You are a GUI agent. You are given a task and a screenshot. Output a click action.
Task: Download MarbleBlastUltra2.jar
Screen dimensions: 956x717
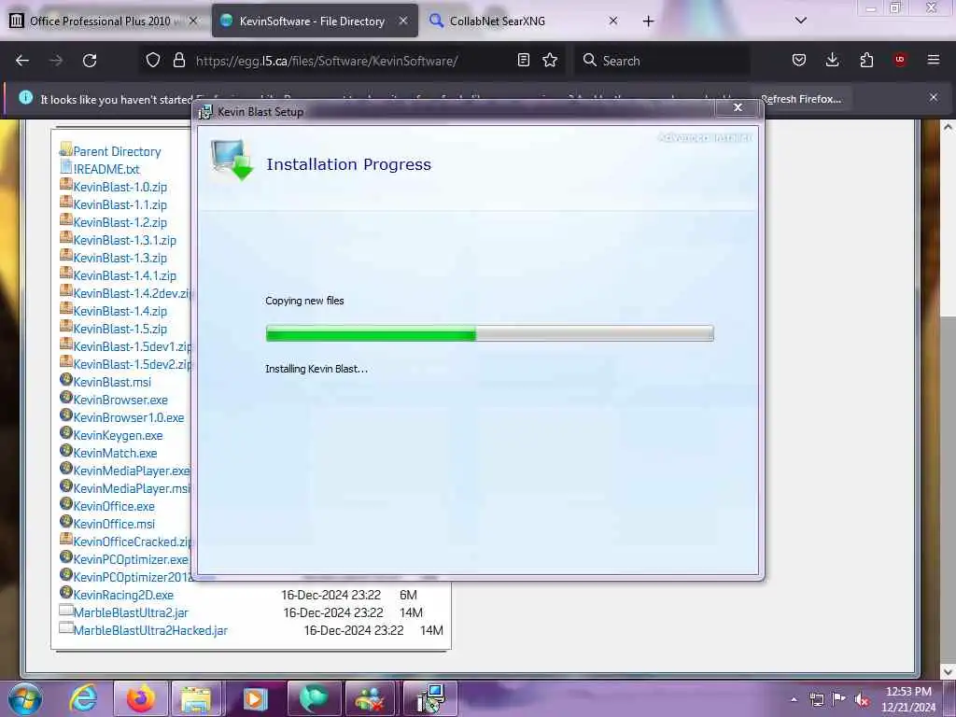coord(131,612)
